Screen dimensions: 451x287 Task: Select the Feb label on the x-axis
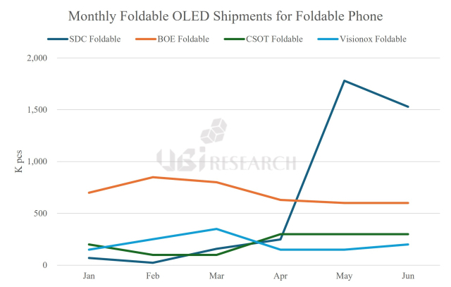(152, 277)
